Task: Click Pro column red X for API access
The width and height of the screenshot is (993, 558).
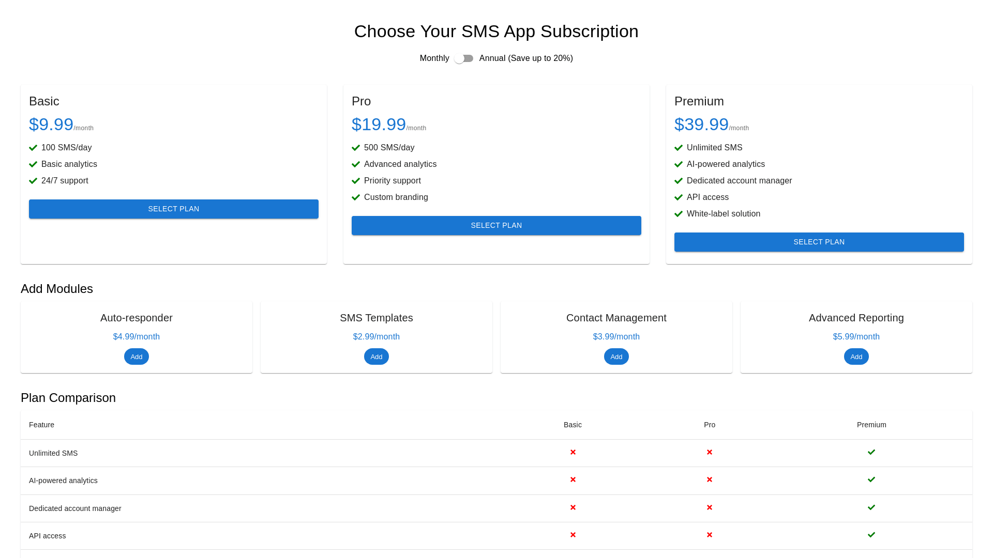Action: click(709, 535)
